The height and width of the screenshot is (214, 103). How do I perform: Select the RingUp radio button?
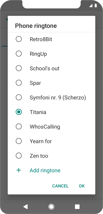(x=19, y=54)
